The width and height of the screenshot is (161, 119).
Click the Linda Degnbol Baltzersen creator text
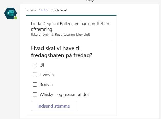click(70, 26)
